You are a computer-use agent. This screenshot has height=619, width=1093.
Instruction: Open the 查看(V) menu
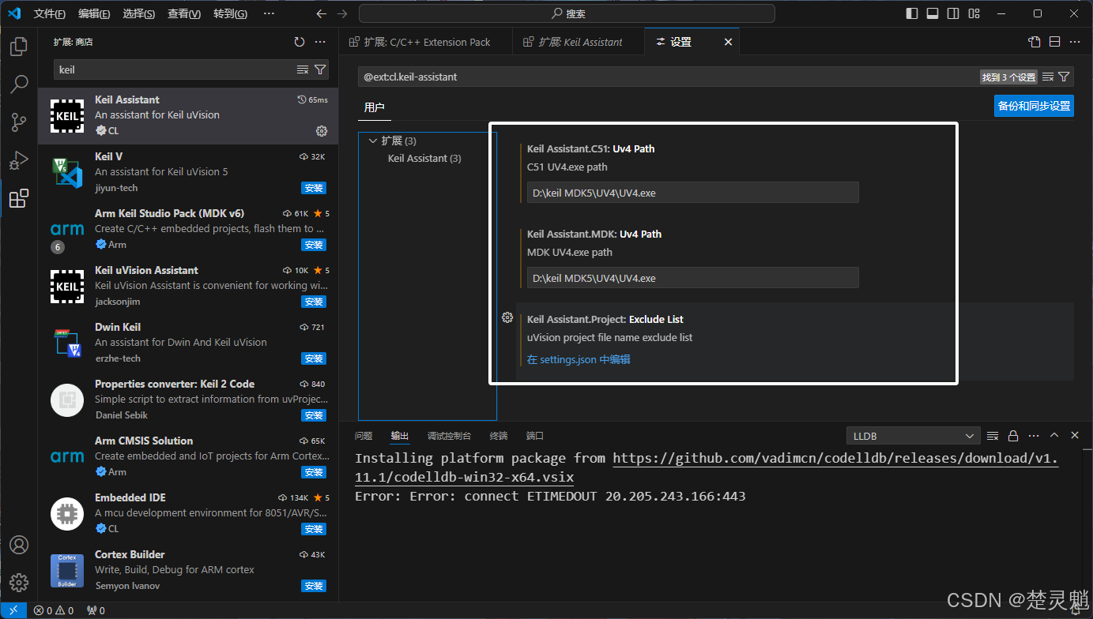click(184, 13)
